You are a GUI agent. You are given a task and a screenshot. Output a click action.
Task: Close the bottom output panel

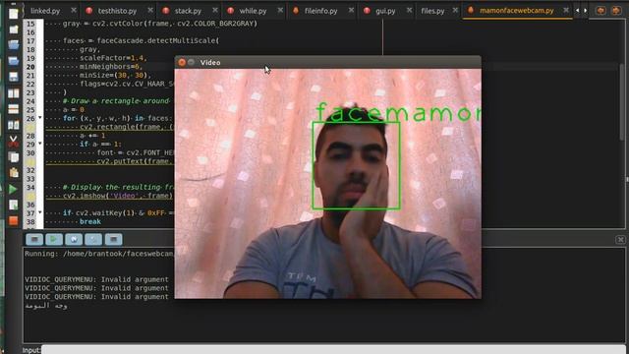(x=620, y=240)
